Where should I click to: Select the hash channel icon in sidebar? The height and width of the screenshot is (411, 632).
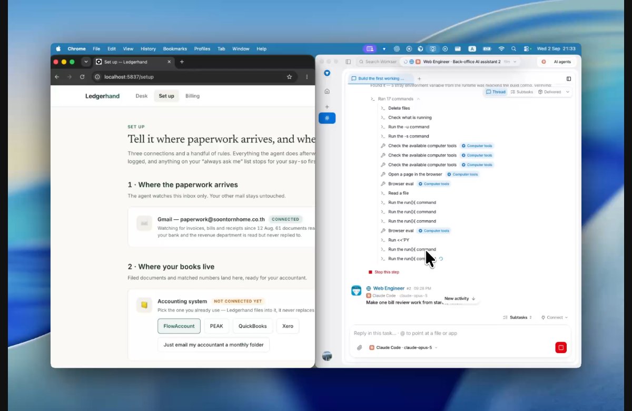point(327,118)
